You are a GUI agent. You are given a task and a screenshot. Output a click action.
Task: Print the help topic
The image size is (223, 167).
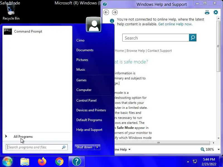click(207, 12)
